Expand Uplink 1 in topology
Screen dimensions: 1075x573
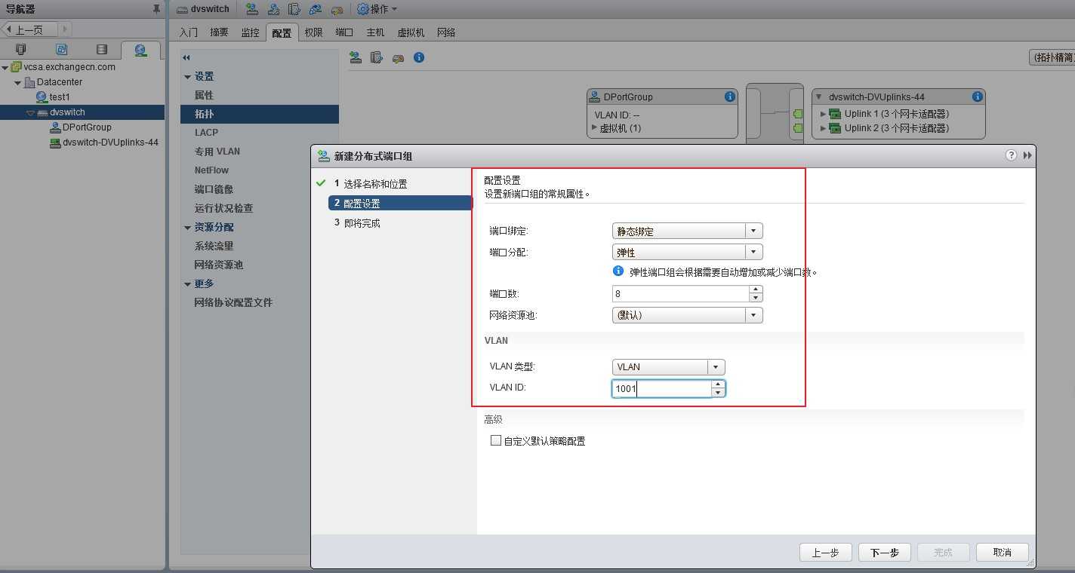(x=824, y=114)
